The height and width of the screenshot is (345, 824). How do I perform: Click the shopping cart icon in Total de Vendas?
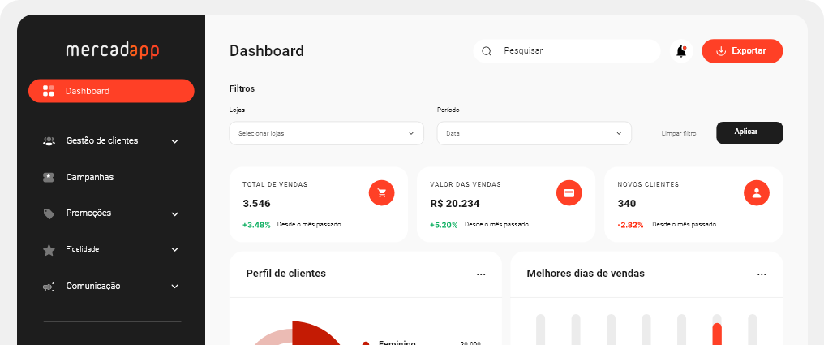click(x=381, y=192)
